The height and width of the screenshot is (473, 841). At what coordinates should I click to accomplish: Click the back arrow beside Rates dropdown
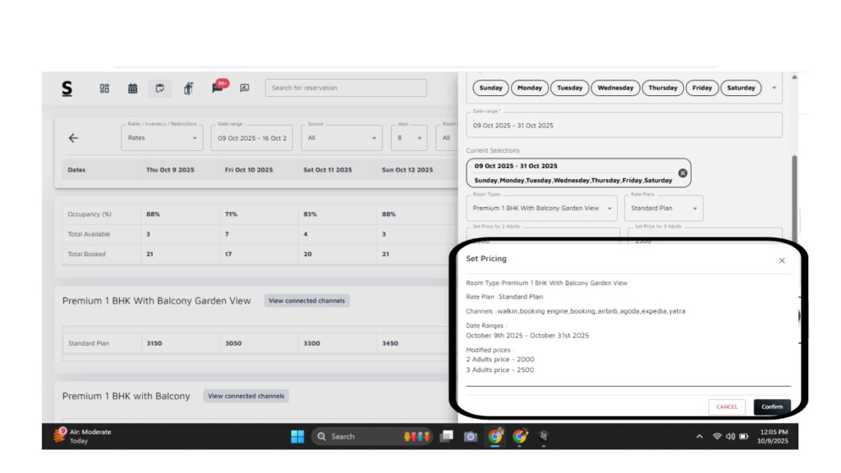[x=73, y=138]
